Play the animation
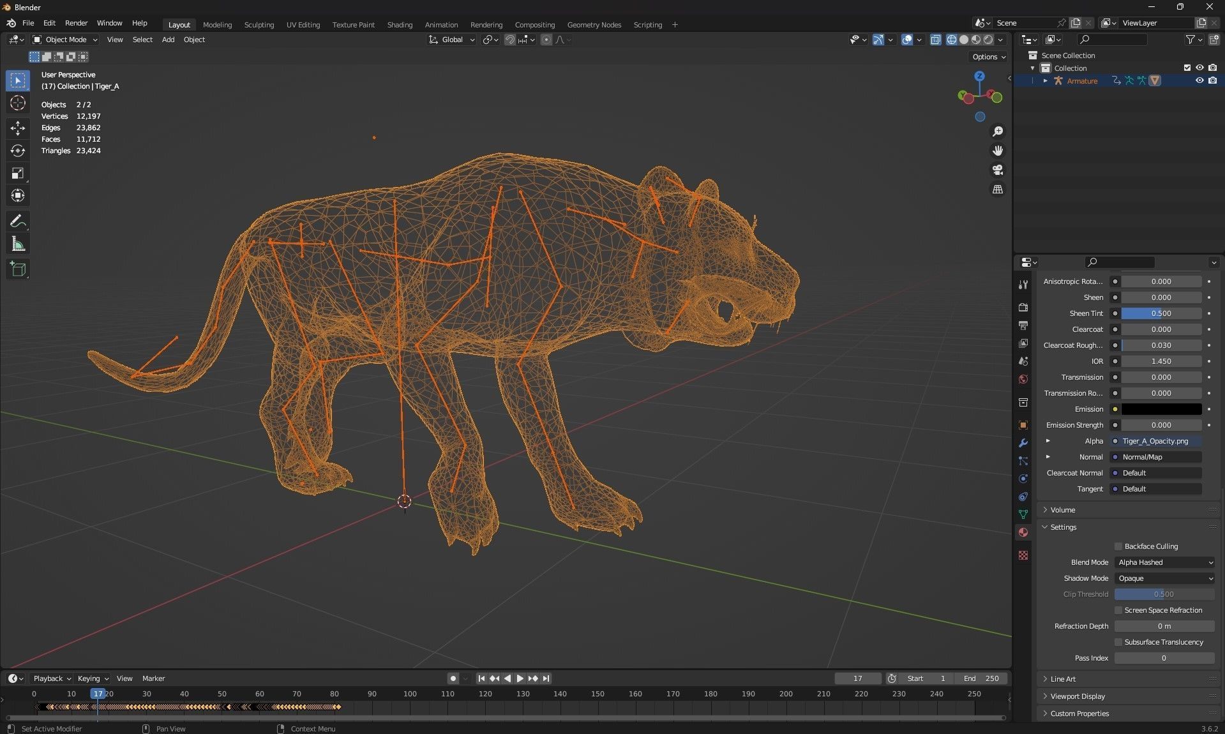Viewport: 1225px width, 734px height. tap(520, 678)
